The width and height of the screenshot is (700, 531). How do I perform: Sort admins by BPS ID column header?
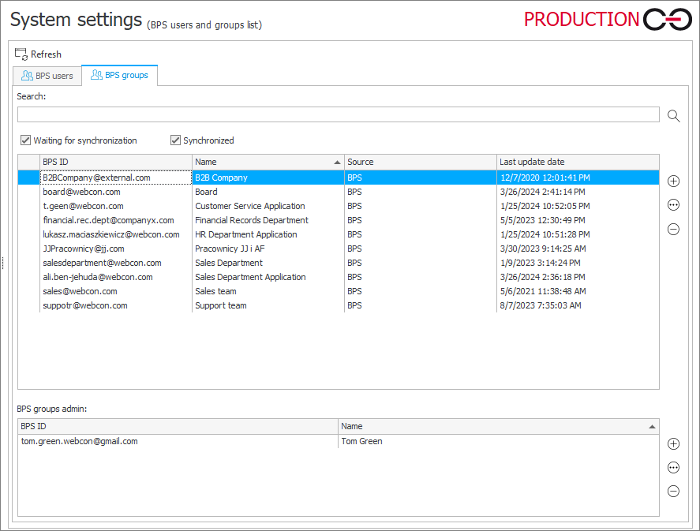178,426
